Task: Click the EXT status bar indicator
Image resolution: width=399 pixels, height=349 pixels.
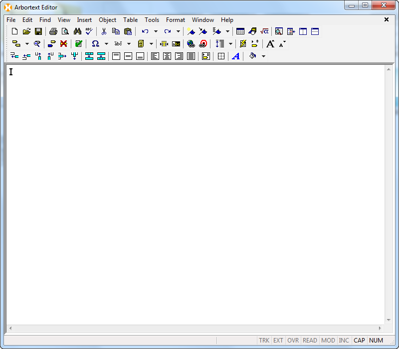Action: click(278, 341)
